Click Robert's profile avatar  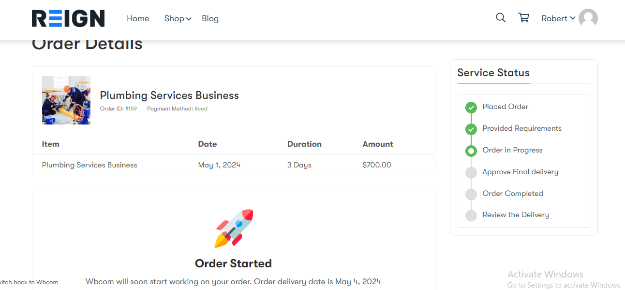(588, 18)
